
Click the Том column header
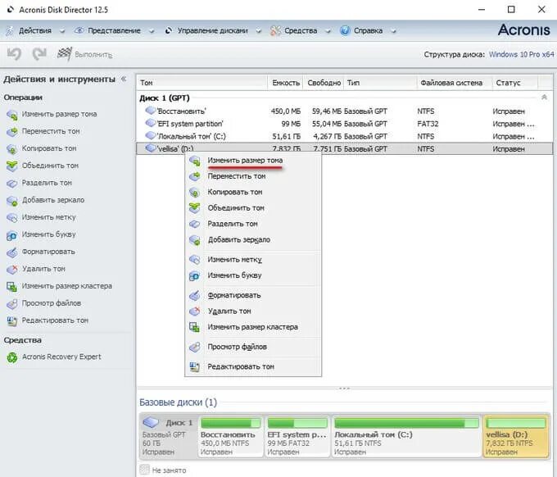pyautogui.click(x=202, y=83)
